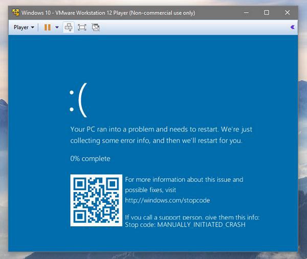307x259 pixels.
Task: Click the 0% complete progress text
Action: (x=90, y=159)
